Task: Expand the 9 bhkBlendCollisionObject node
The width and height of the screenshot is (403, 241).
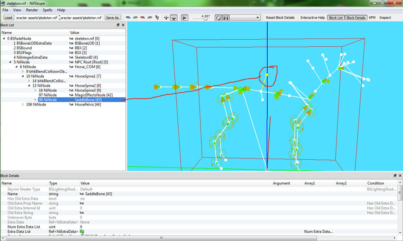Action: pyautogui.click(x=23, y=71)
